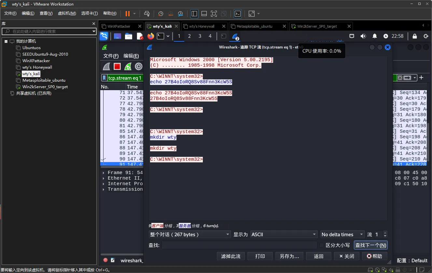Viewport: 432px width, 273px height.
Task: Click the Kali volume speaker icon
Action: [363, 36]
